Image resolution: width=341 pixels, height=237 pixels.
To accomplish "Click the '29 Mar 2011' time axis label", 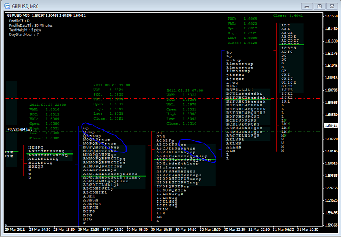I will (15, 229).
